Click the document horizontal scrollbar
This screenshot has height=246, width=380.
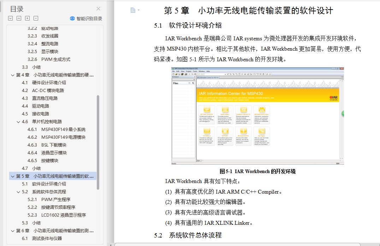pos(237,244)
